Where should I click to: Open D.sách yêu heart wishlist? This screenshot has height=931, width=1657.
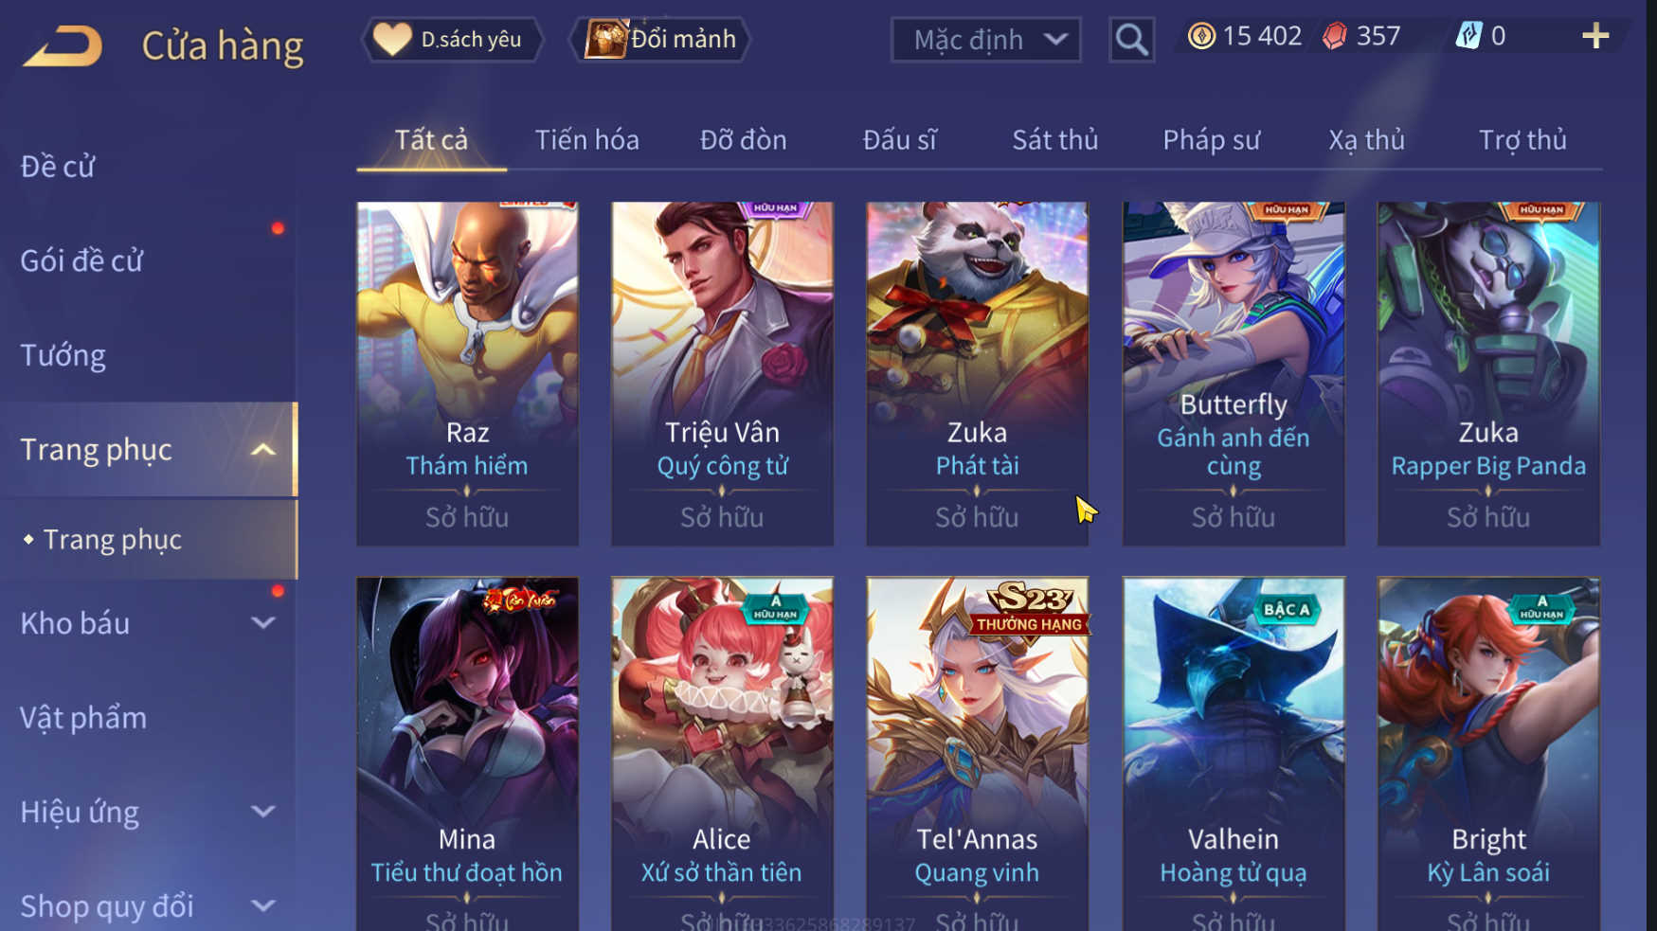[452, 39]
